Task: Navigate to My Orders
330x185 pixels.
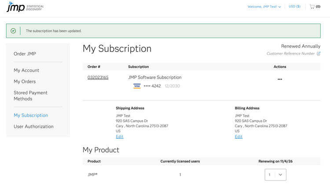Action: click(x=25, y=81)
